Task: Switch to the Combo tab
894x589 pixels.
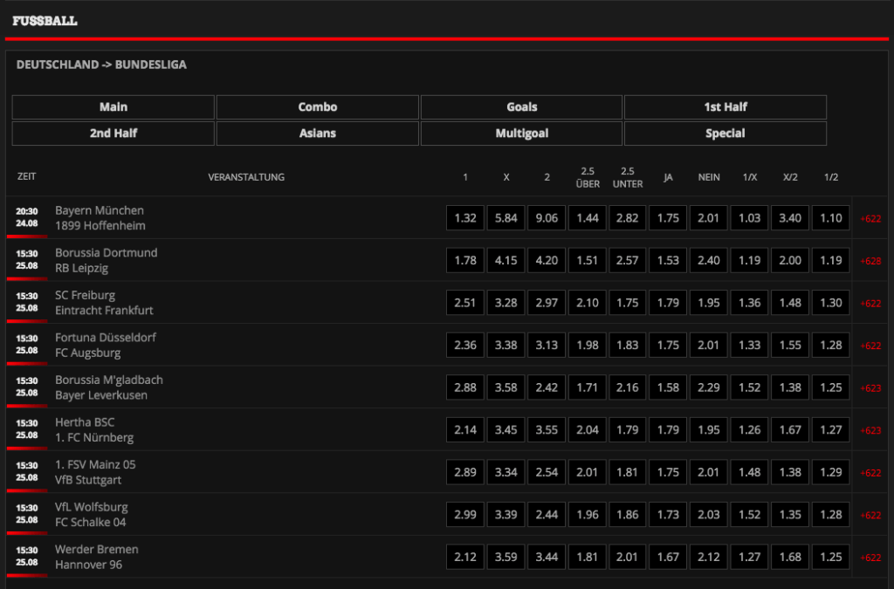Action: tap(318, 107)
